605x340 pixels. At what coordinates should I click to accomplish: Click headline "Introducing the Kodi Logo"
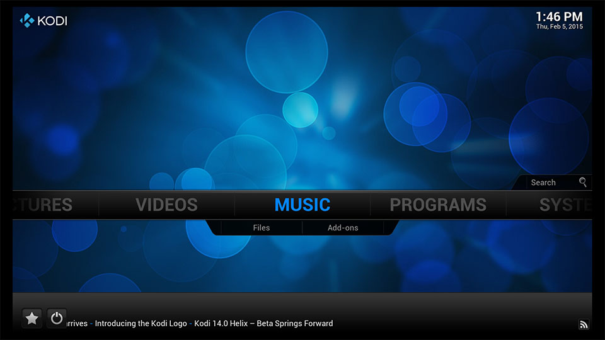(x=141, y=324)
